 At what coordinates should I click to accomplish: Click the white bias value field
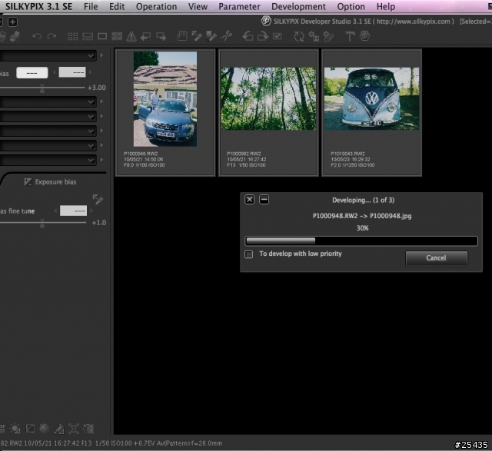coord(32,73)
